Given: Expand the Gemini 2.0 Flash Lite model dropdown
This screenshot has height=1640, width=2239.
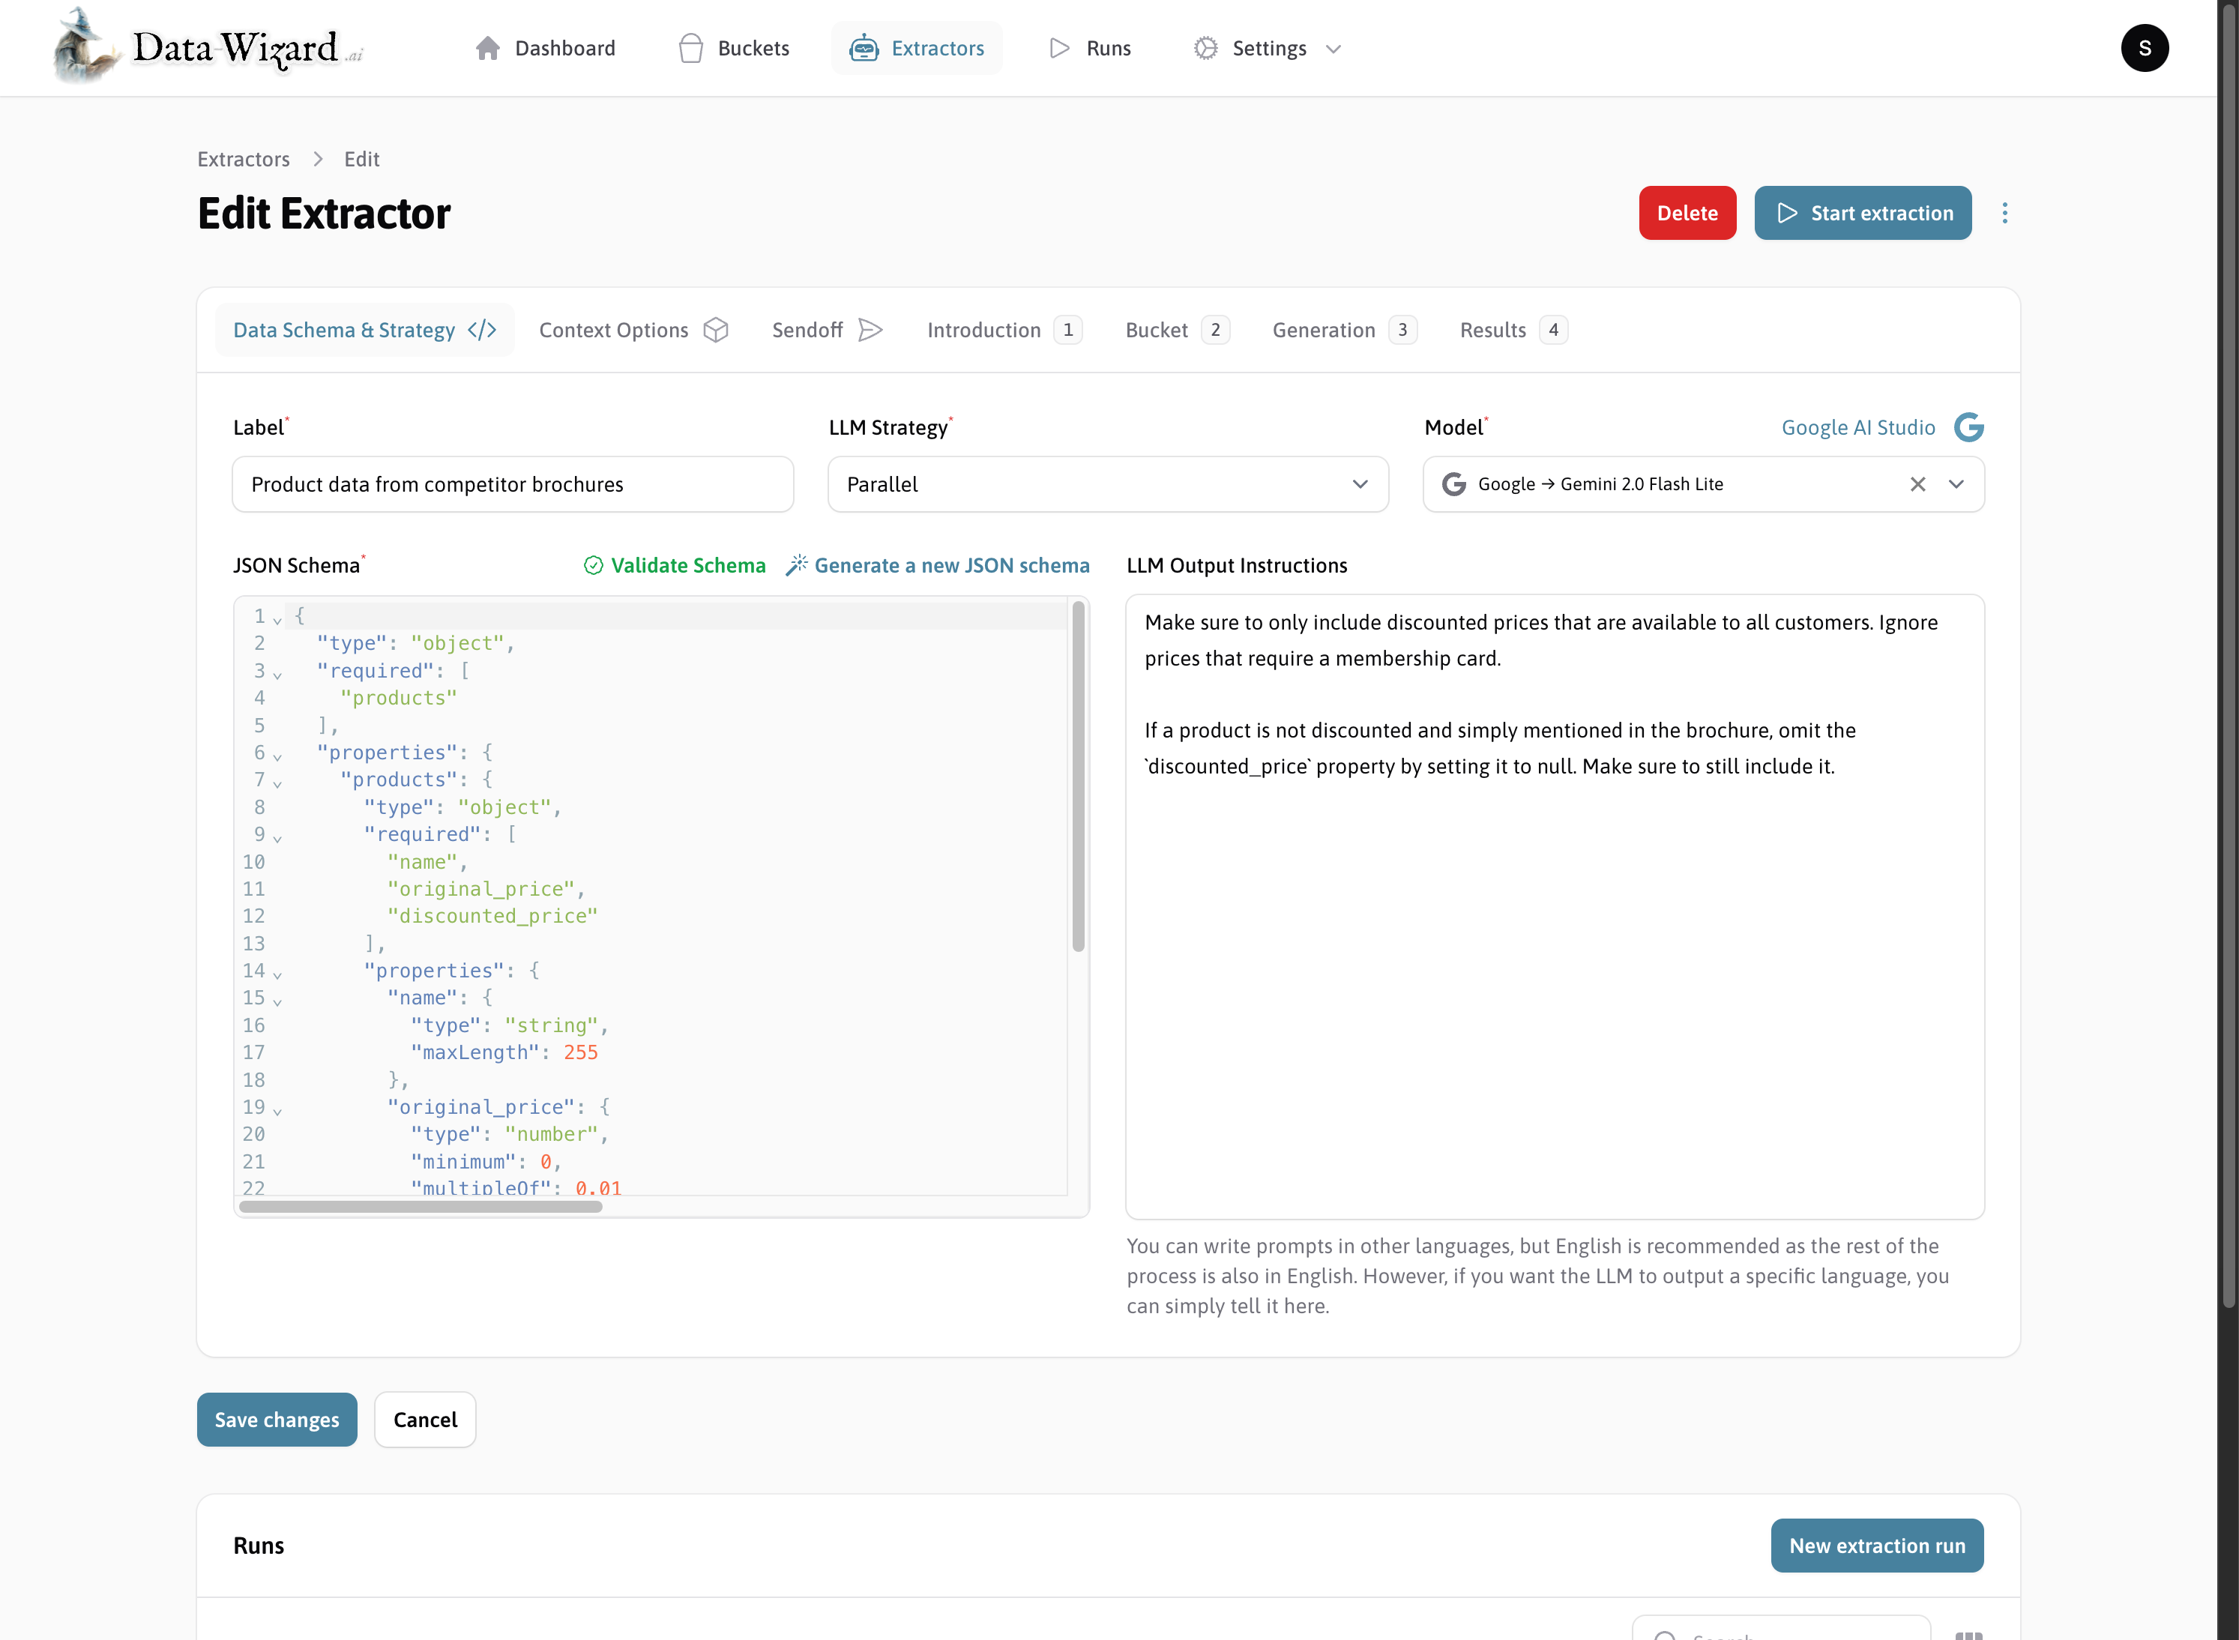Looking at the screenshot, I should 1957,484.
